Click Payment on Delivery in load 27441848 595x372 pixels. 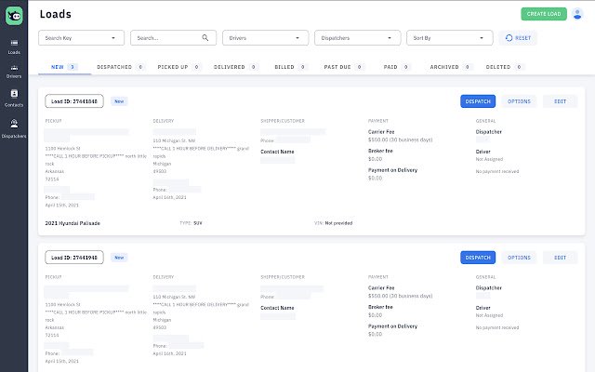pos(392,170)
